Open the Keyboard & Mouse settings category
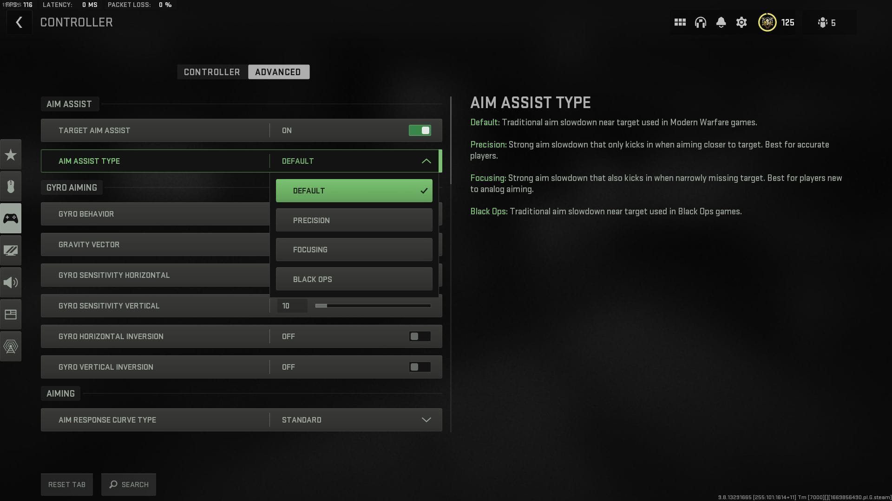The image size is (892, 501). 11,186
